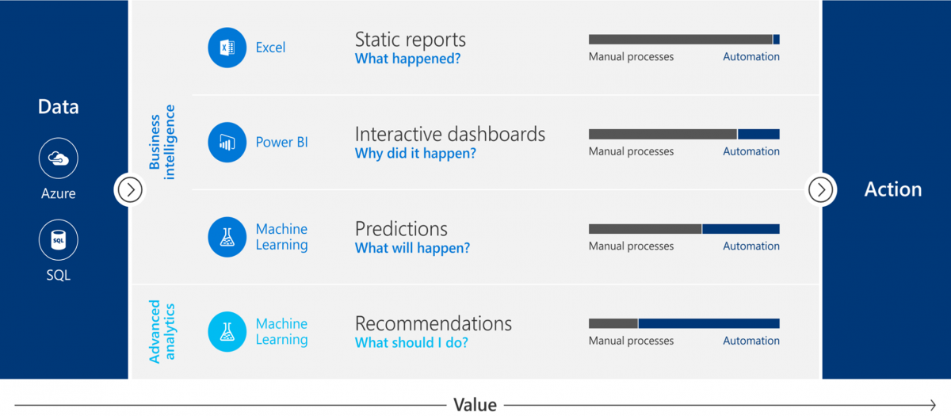Click the light blue Machine Learning icon beside Recommendations
Viewport: 951px width, 416px height.
(x=227, y=332)
